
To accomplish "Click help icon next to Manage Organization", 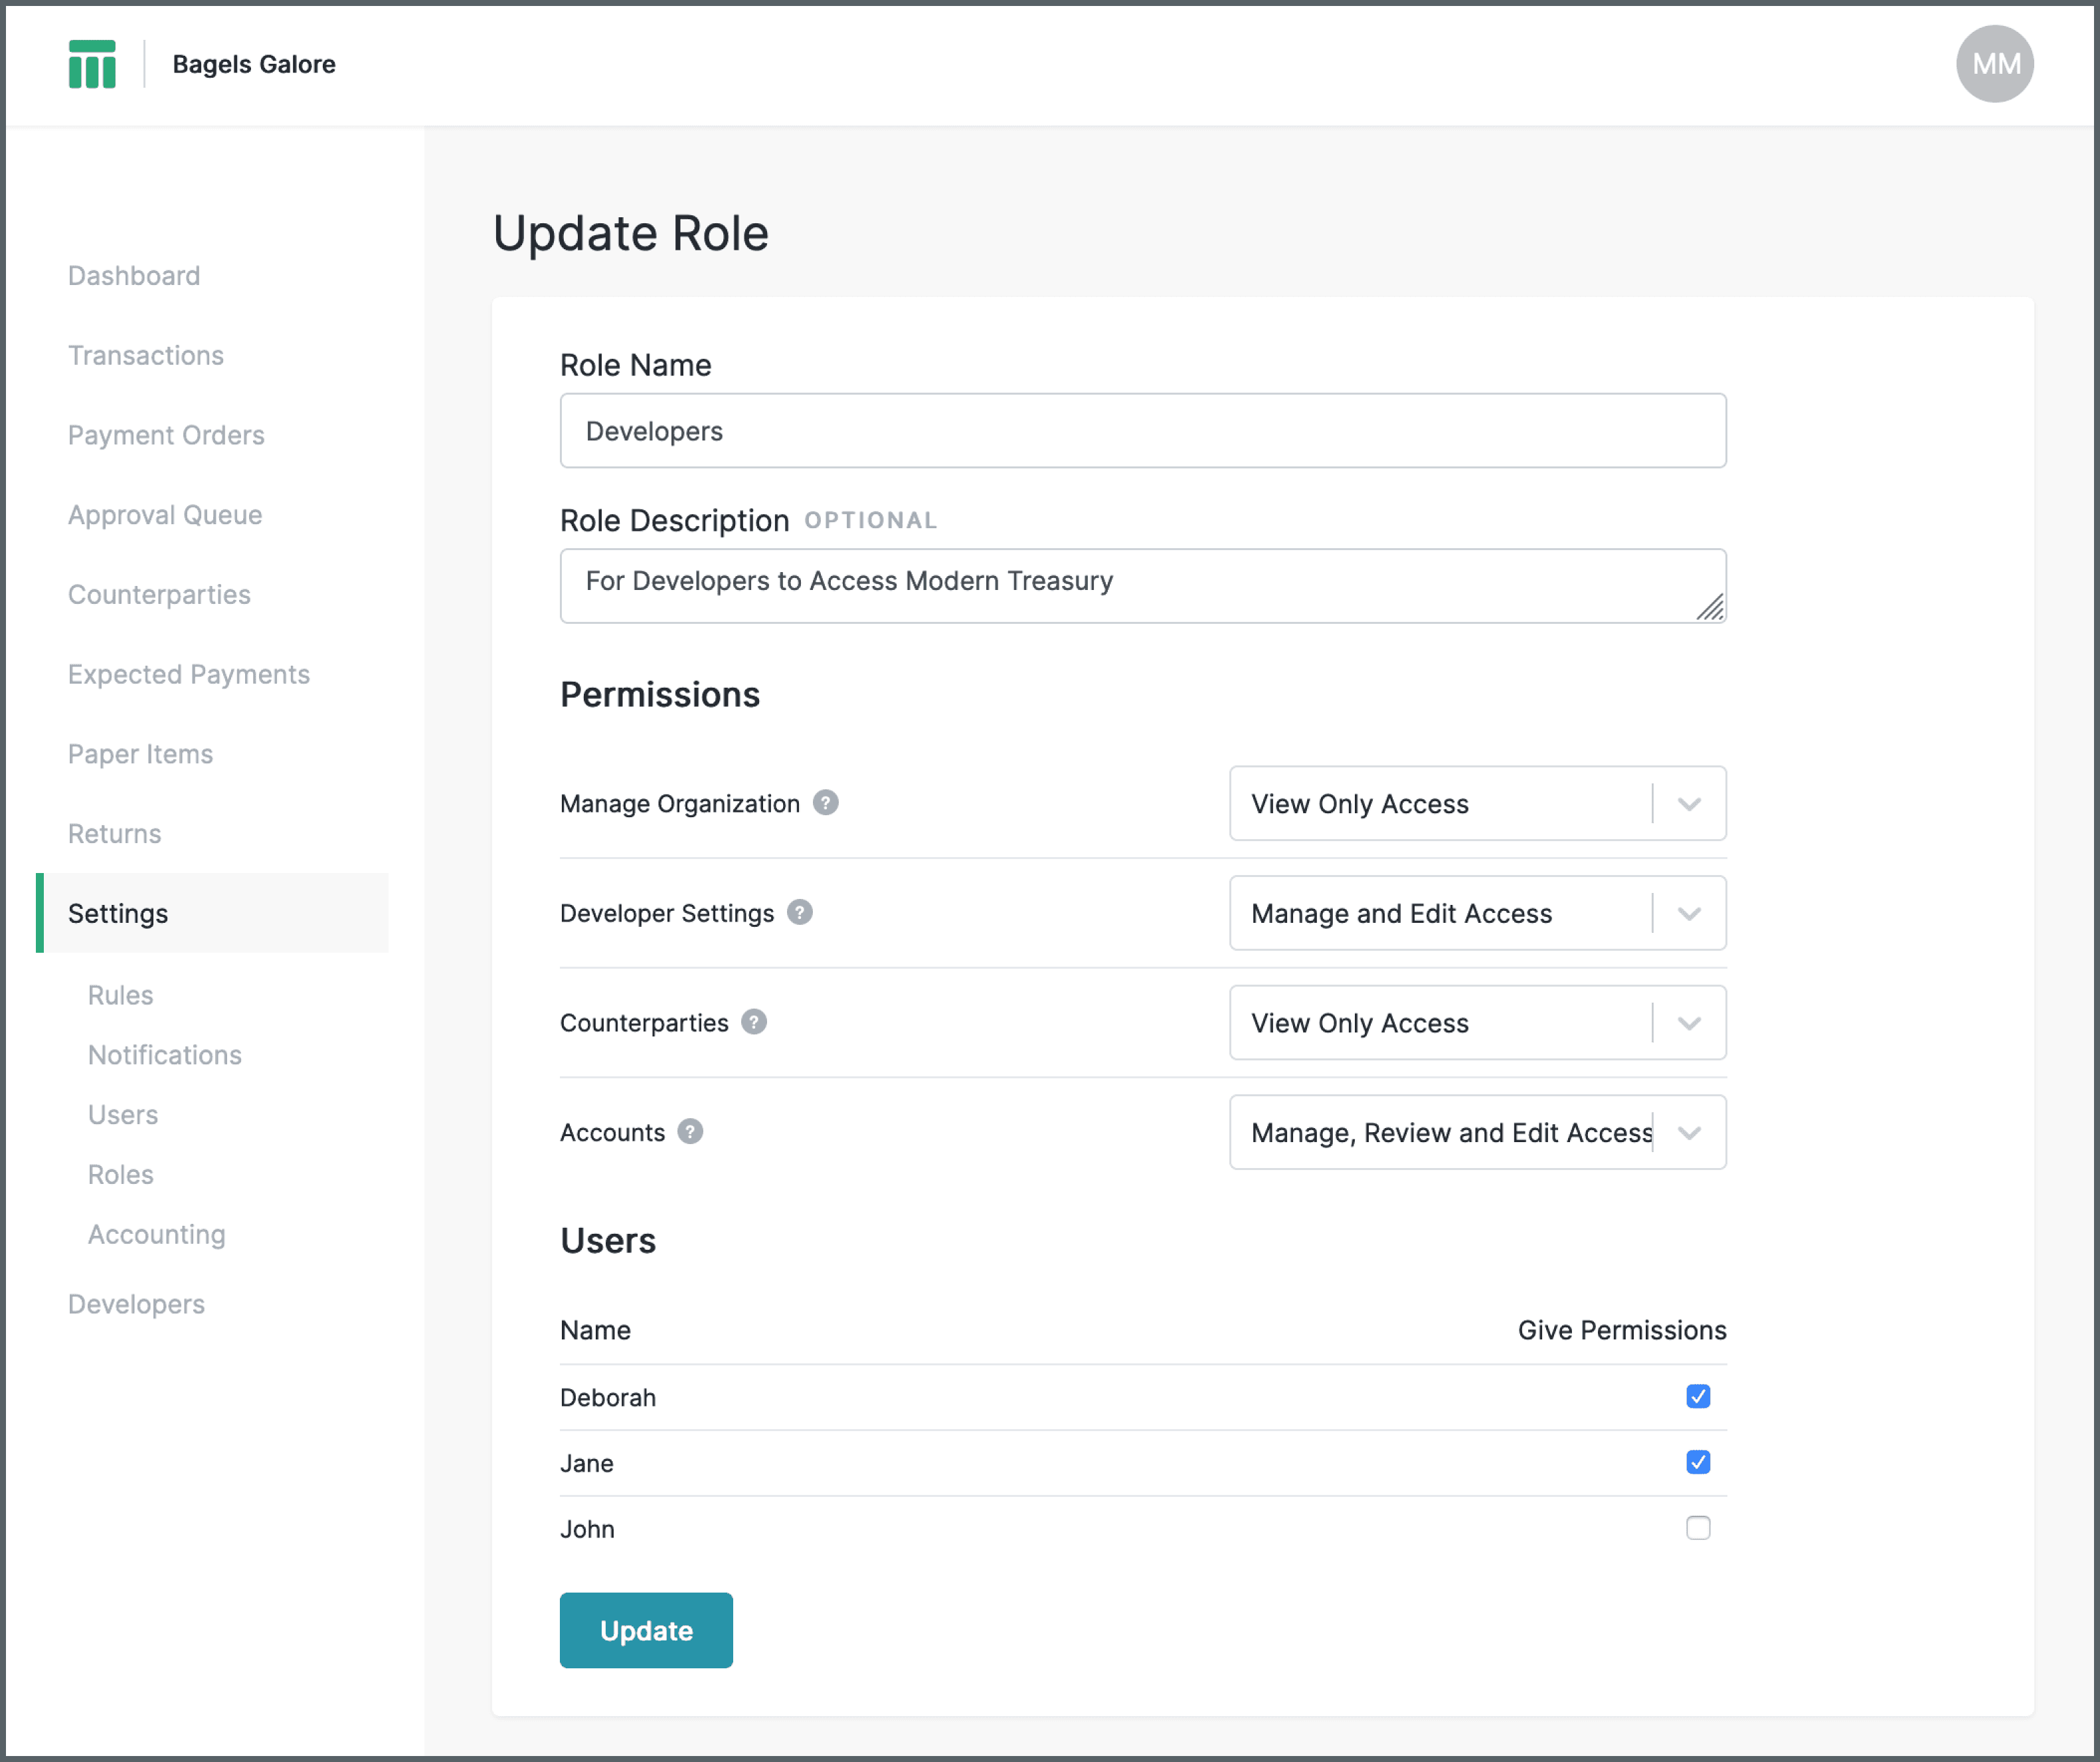I will pos(825,803).
